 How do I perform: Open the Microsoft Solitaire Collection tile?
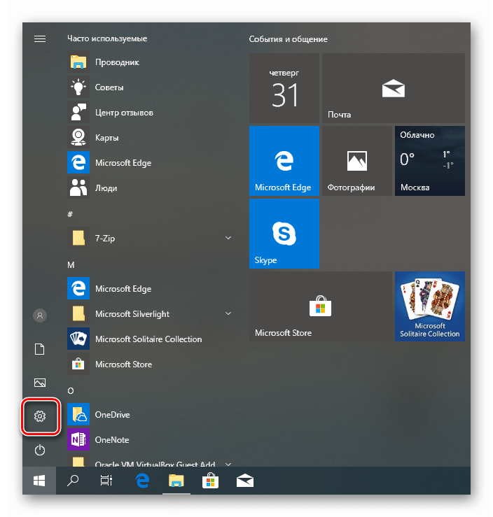tap(430, 306)
